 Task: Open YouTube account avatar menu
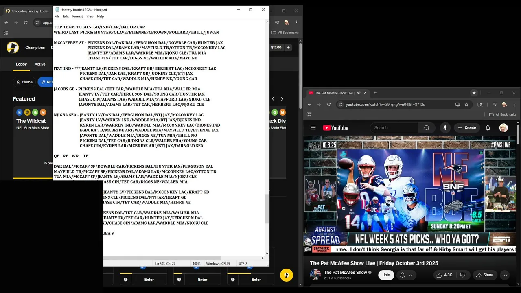(x=503, y=128)
